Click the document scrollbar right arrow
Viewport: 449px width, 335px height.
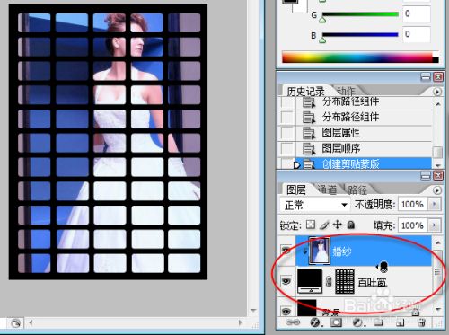coord(240,322)
